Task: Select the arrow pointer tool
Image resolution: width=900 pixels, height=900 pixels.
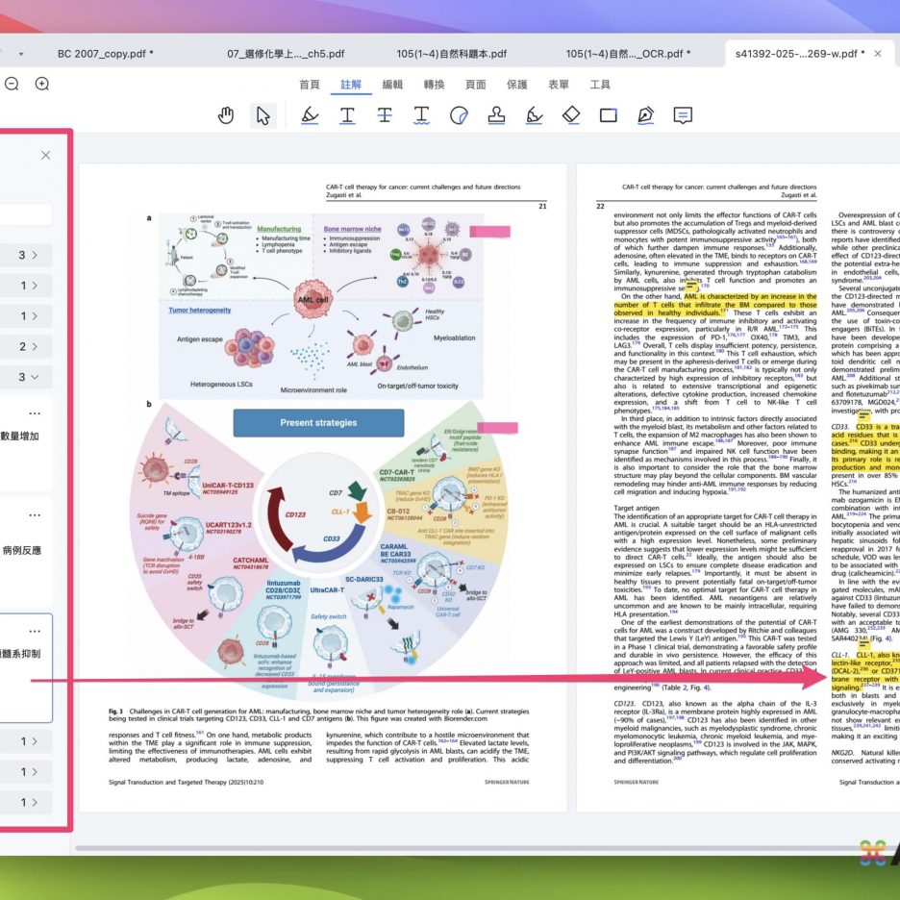Action: tap(262, 116)
